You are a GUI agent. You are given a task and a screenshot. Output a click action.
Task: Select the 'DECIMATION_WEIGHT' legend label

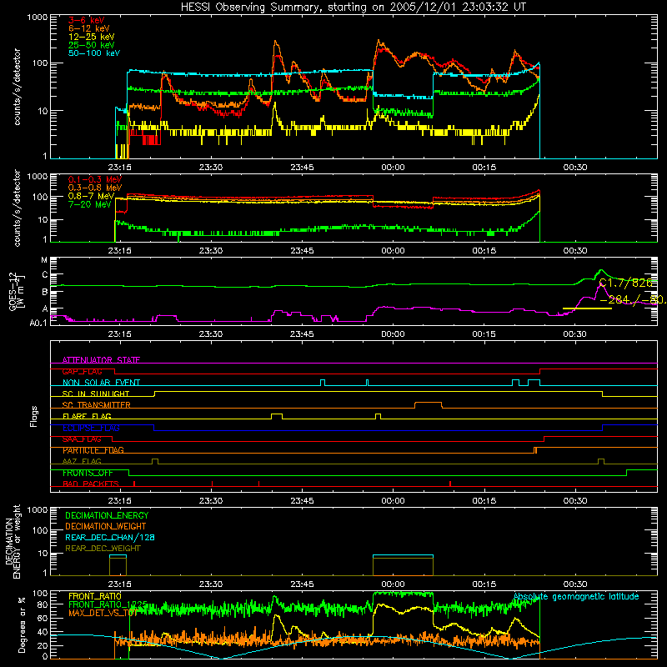pyautogui.click(x=106, y=526)
